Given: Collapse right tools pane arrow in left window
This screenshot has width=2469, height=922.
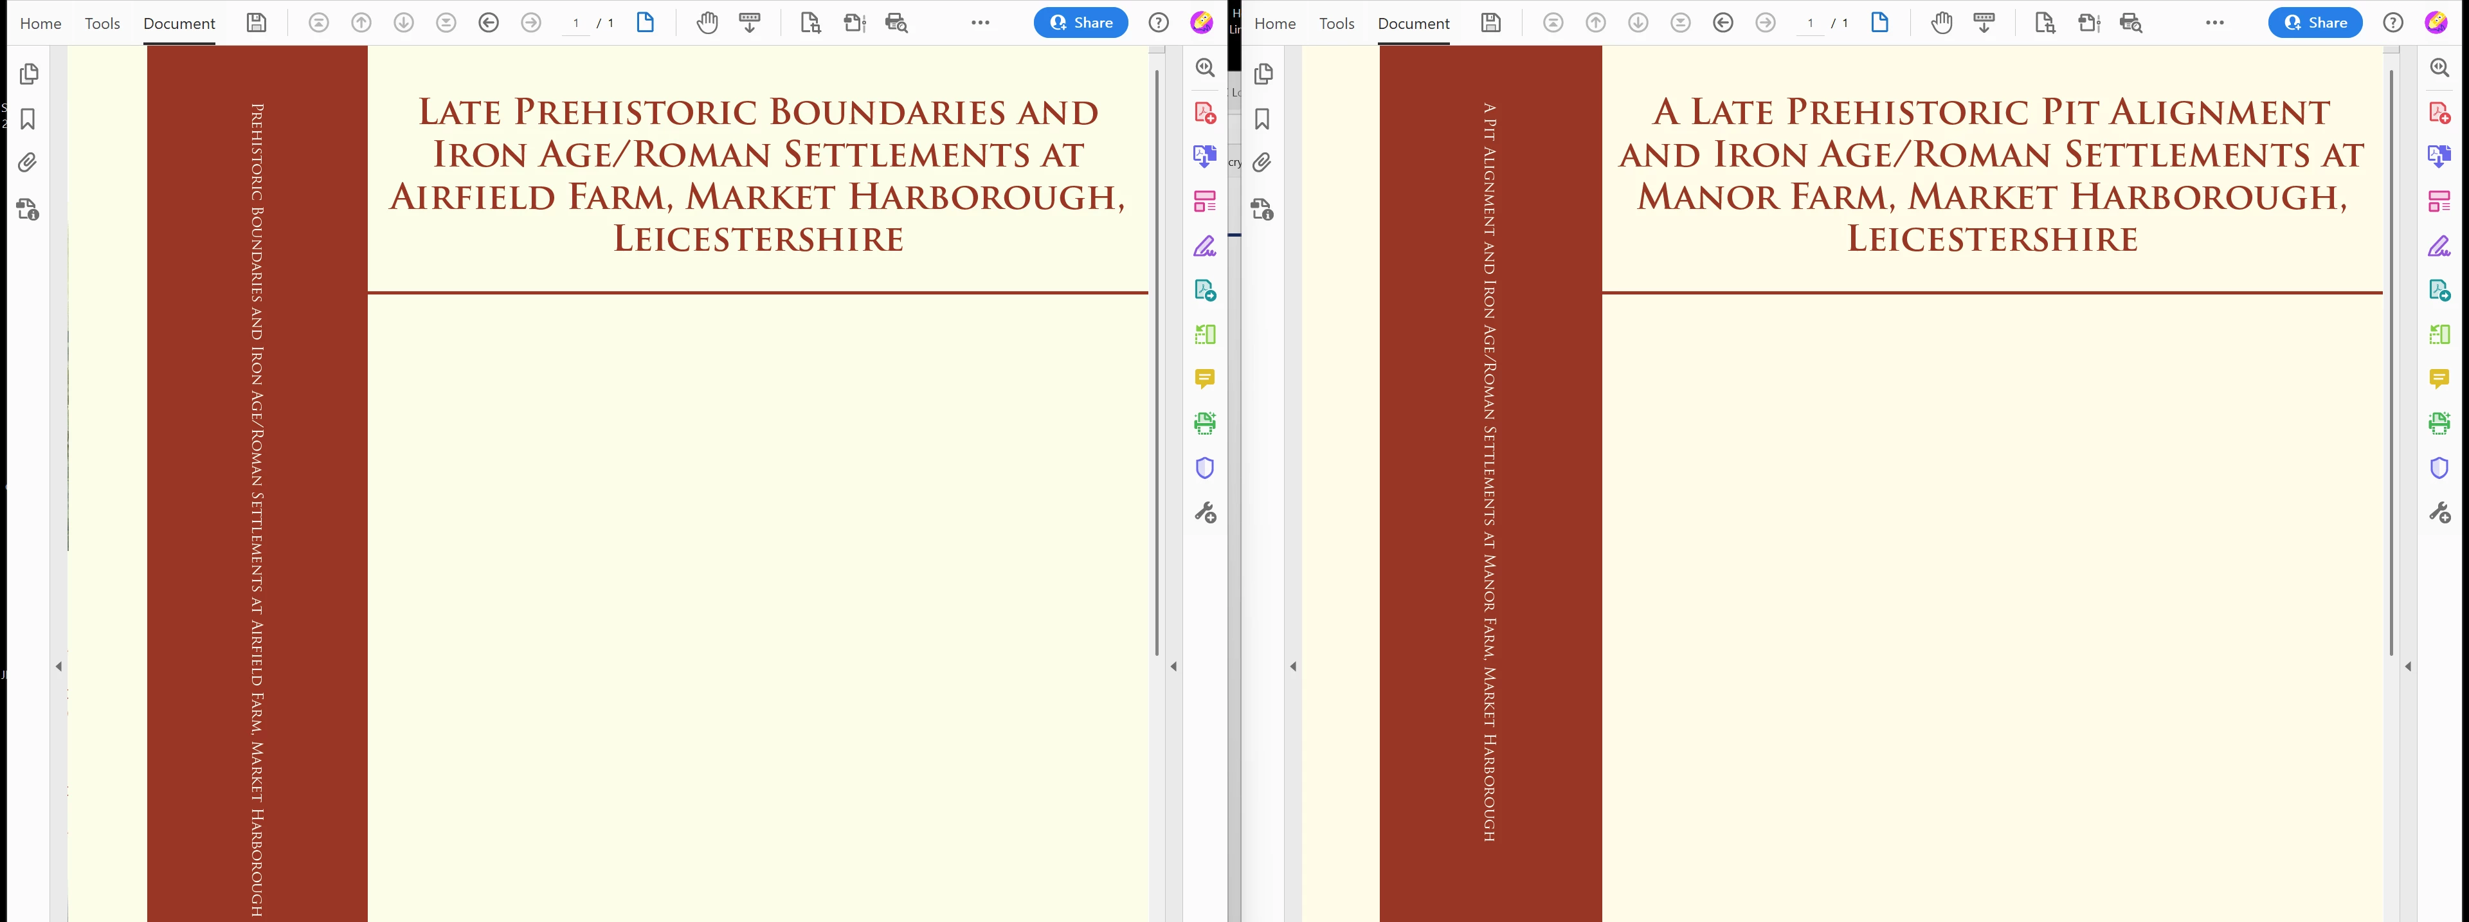Looking at the screenshot, I should (1174, 666).
